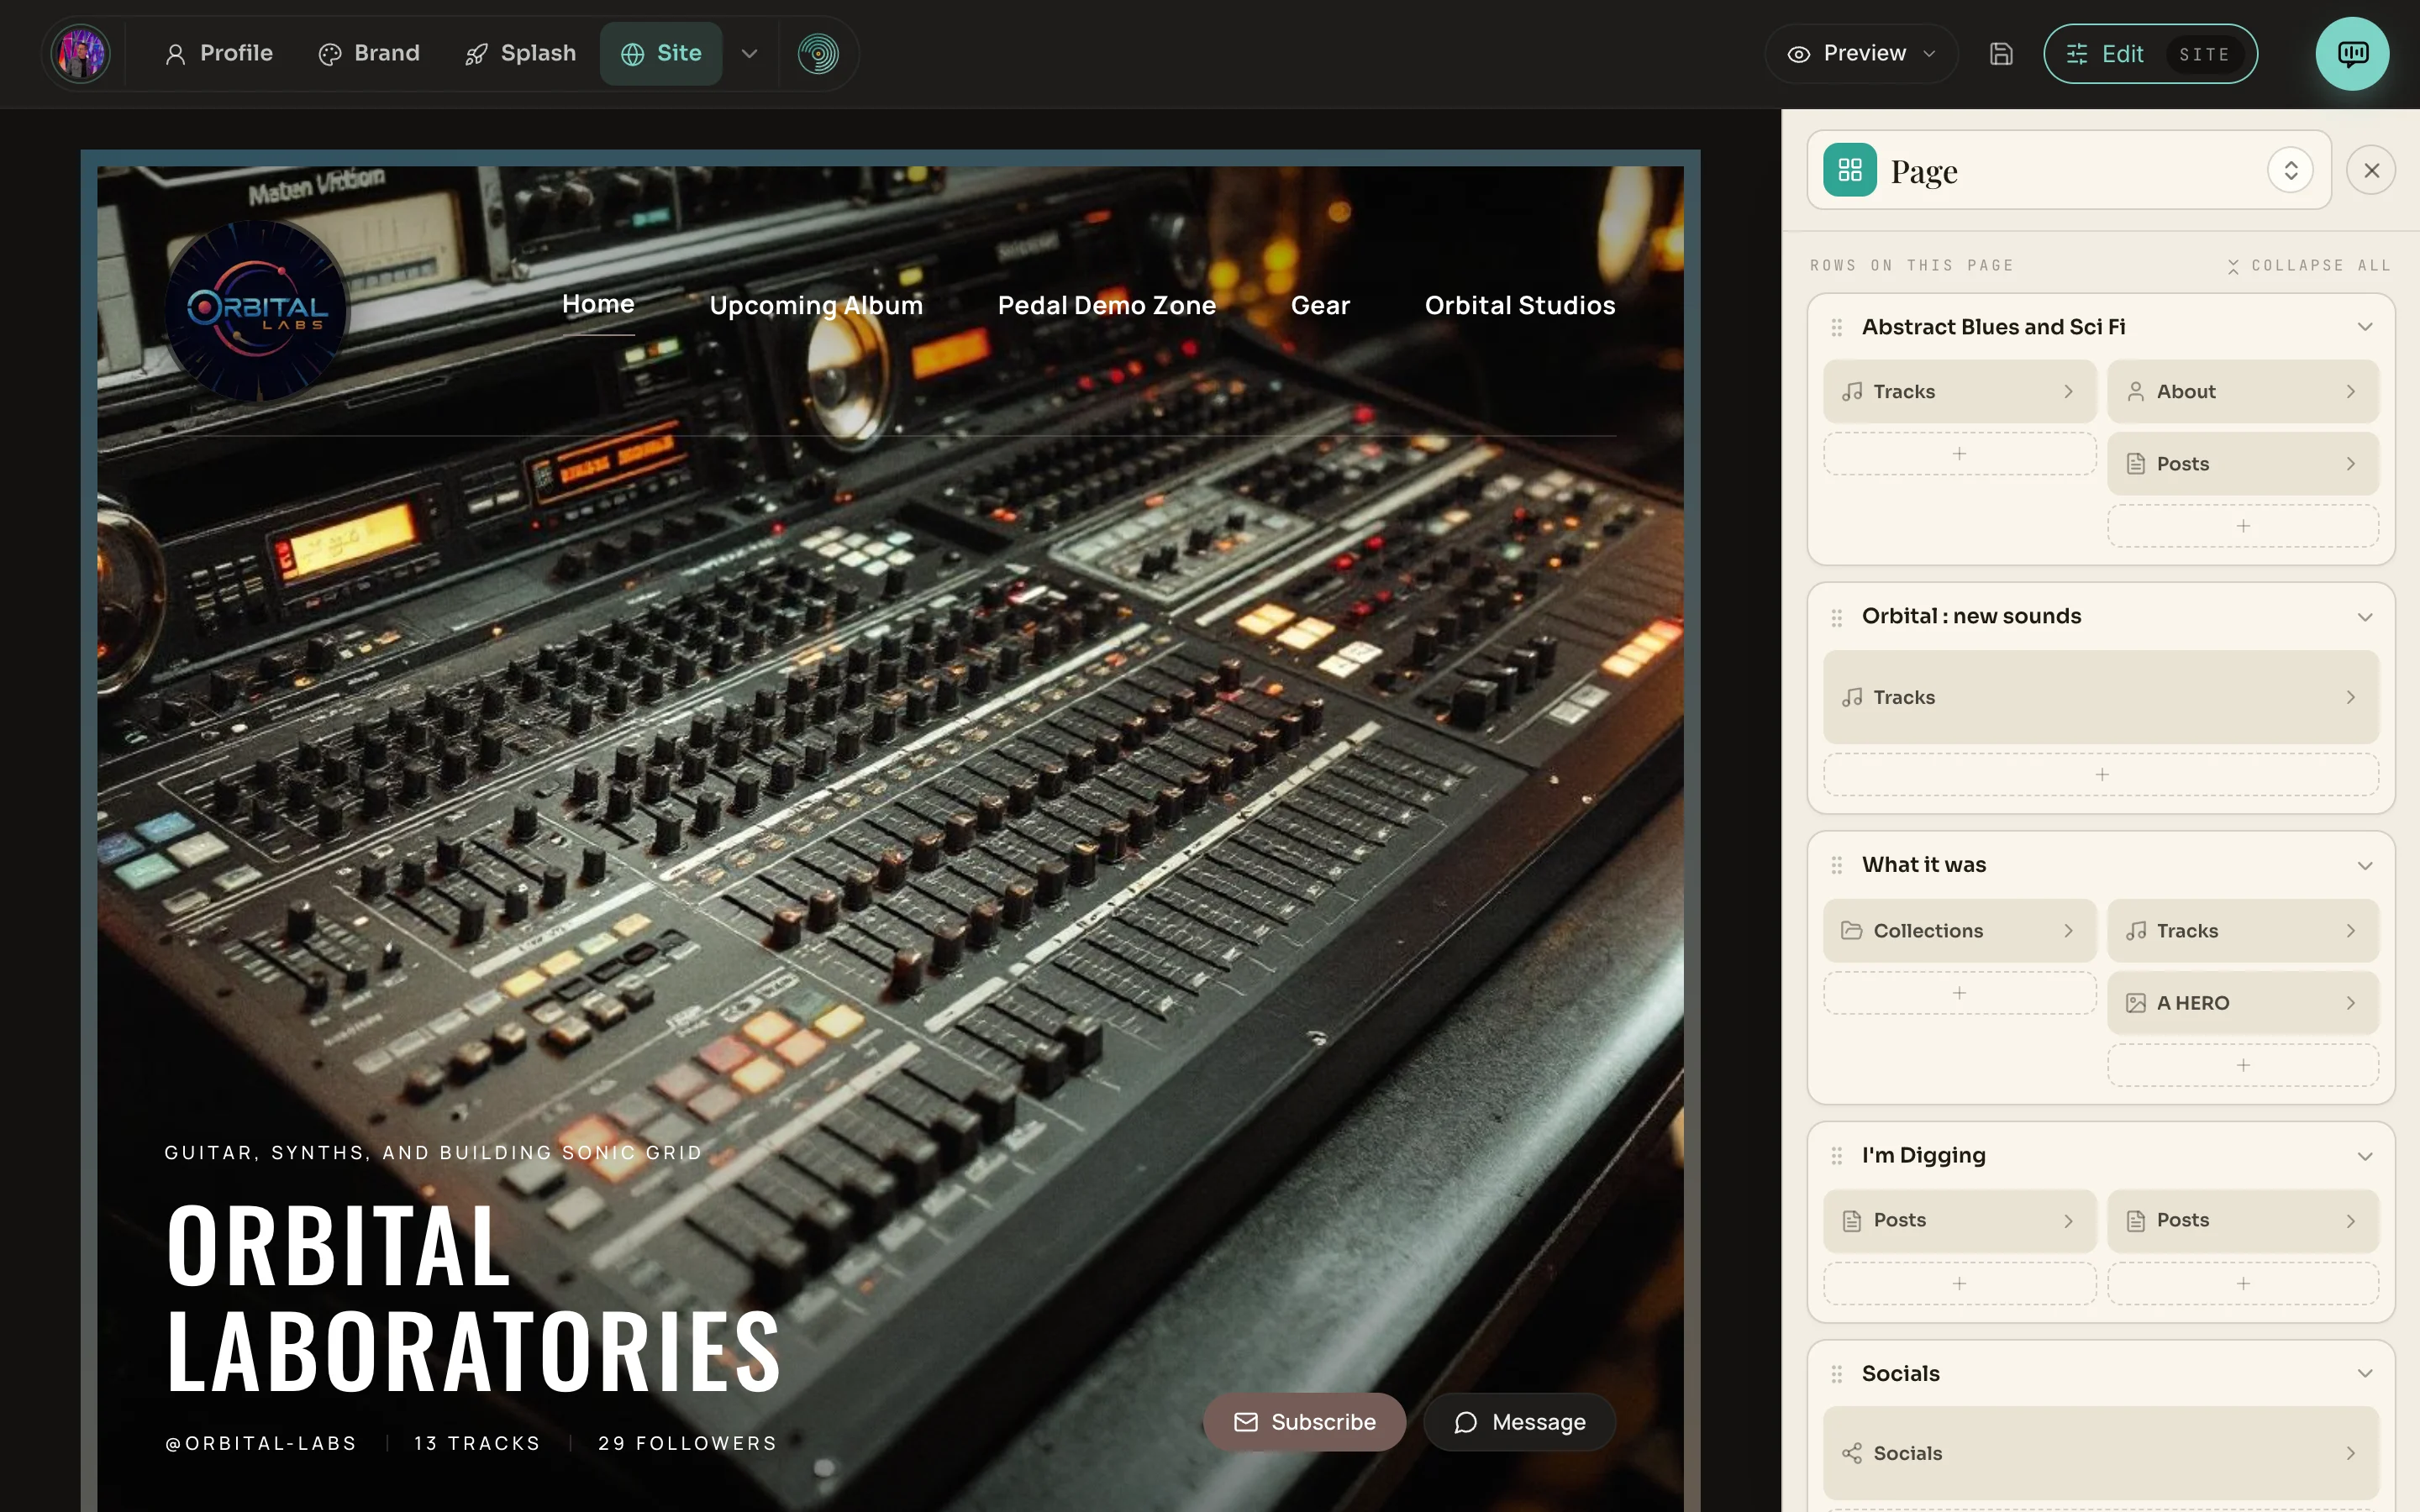
Task: Add block under left Posts in I'm Digging
Action: (x=1959, y=1283)
